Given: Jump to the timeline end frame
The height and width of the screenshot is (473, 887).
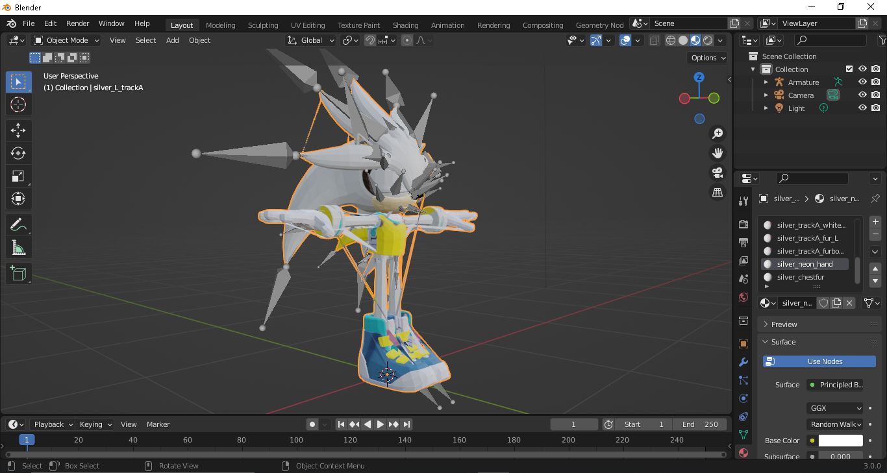Looking at the screenshot, I should coord(407,424).
